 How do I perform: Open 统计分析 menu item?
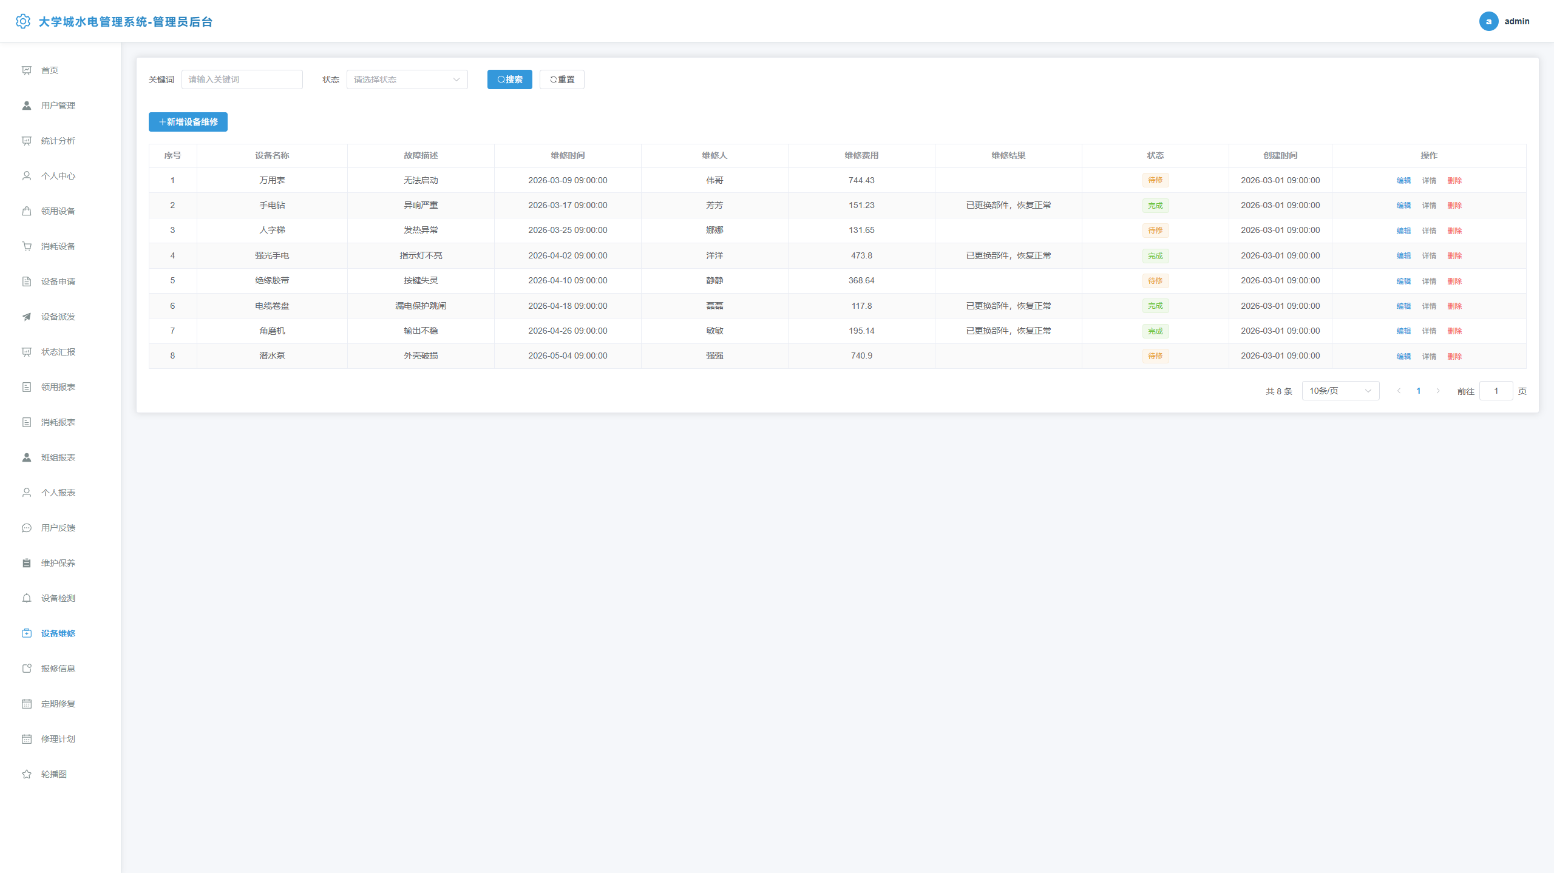tap(58, 141)
